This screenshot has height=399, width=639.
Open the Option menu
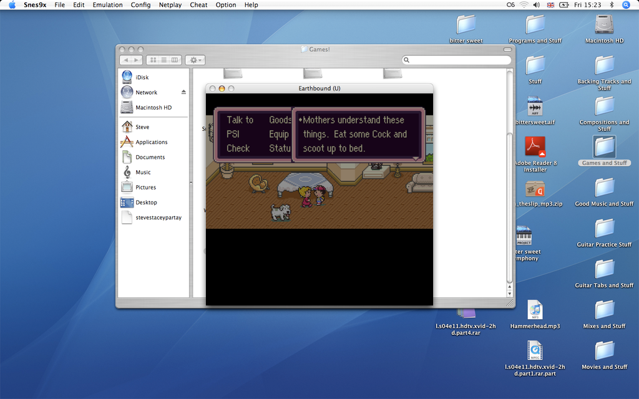226,5
